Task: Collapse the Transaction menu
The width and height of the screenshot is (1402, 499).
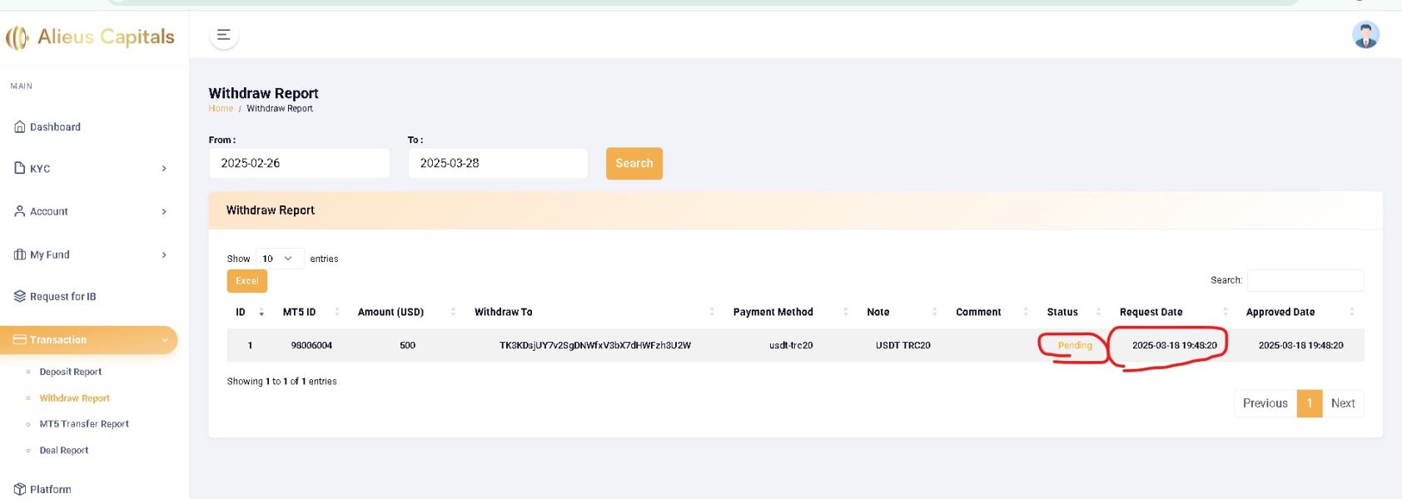Action: pyautogui.click(x=88, y=339)
